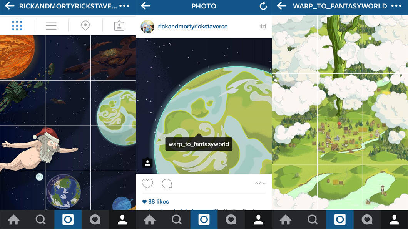Open the comment bubble icon
The height and width of the screenshot is (229, 408).
coord(167,184)
